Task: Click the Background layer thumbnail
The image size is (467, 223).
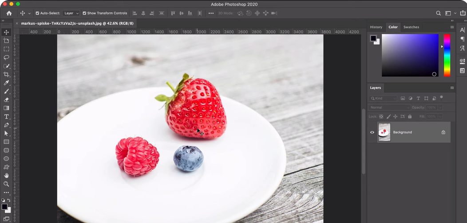Action: point(384,132)
